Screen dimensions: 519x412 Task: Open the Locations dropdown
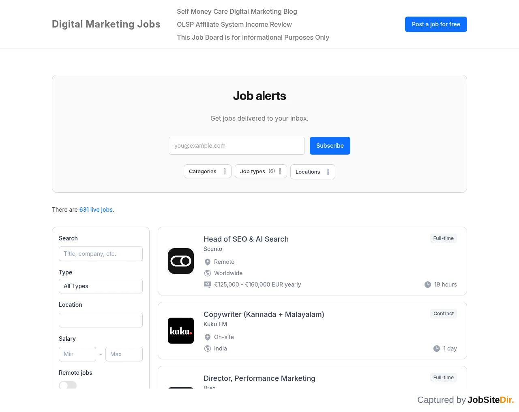[x=313, y=172]
